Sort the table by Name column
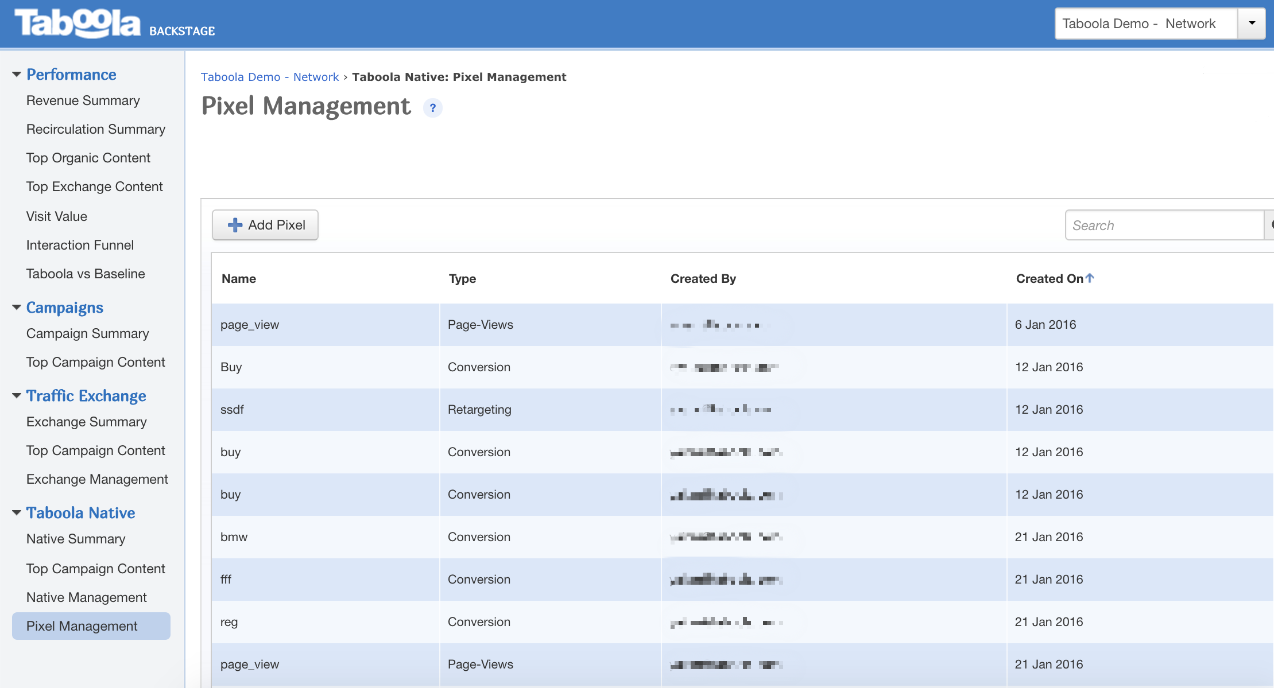 (x=239, y=279)
